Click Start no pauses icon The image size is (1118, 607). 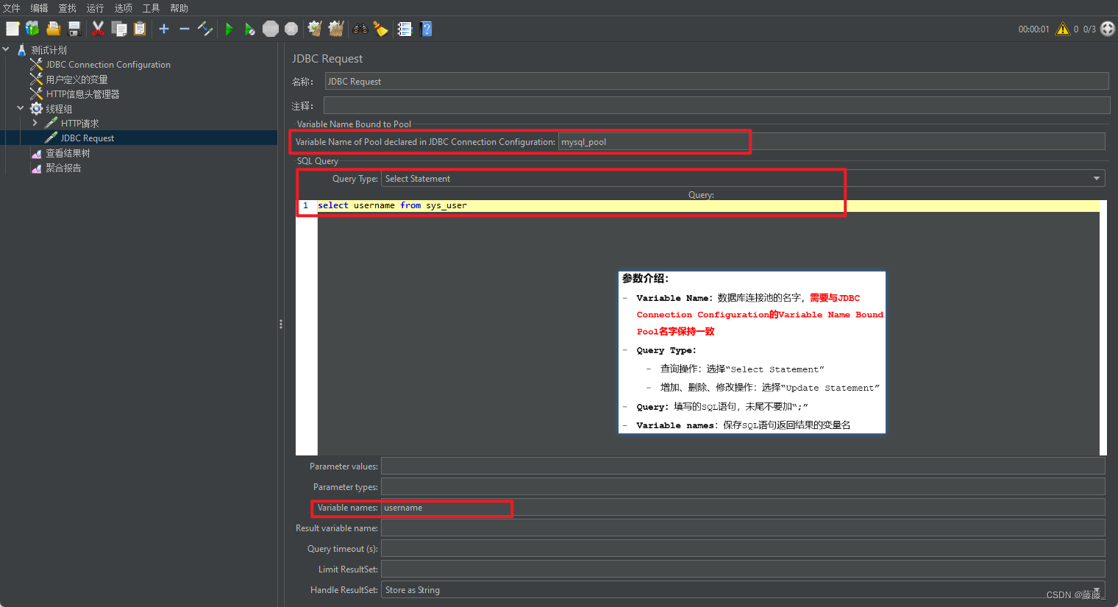pos(250,29)
